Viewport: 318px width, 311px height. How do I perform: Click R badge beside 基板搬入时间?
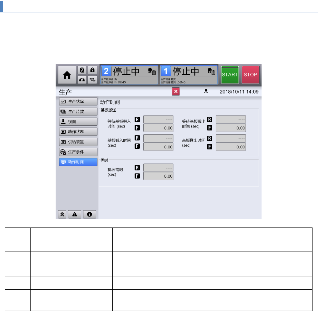tap(137, 138)
